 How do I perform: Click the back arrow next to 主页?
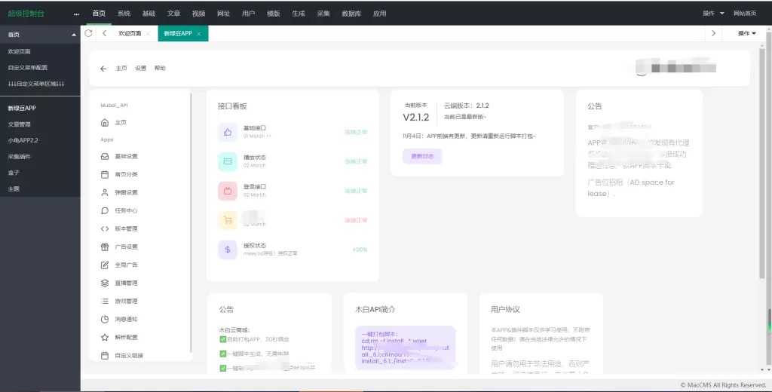click(103, 69)
